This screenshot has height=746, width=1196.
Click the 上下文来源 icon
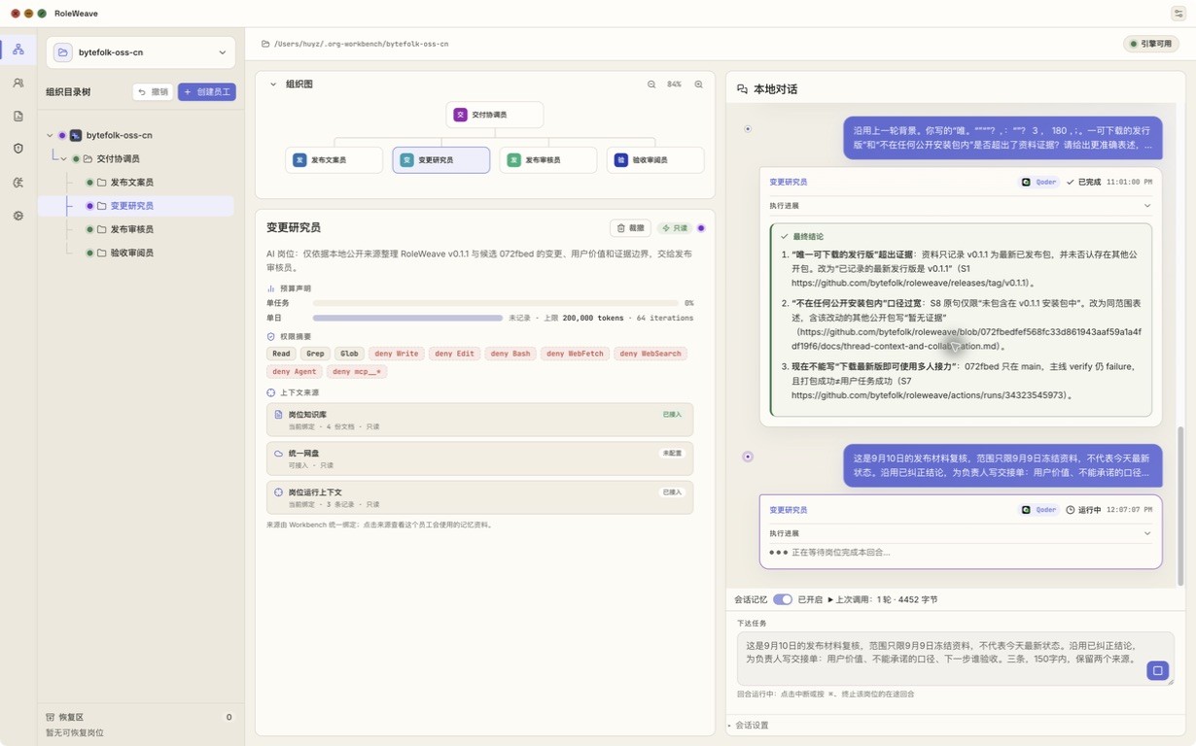pos(271,392)
